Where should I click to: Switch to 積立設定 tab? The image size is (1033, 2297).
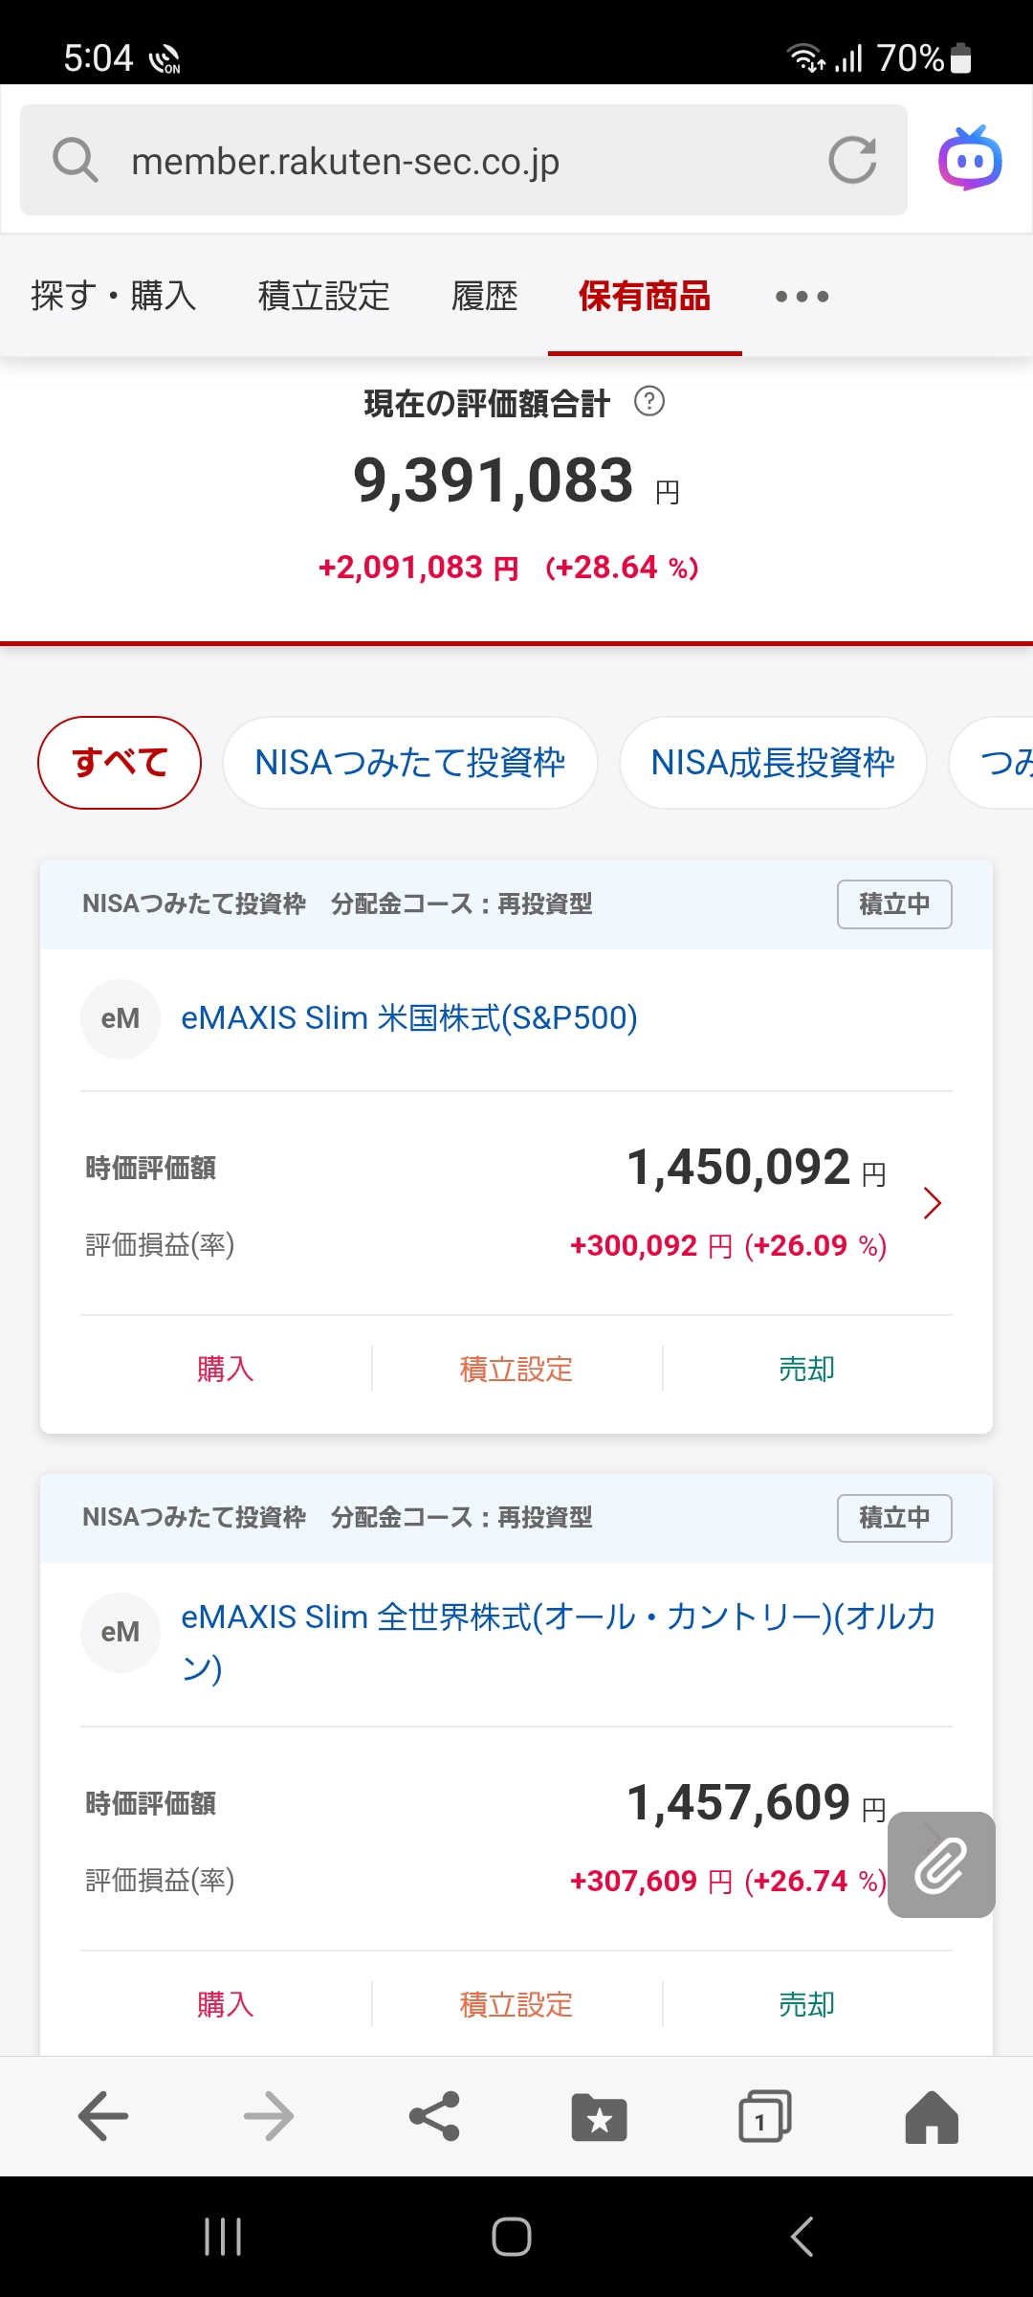click(x=324, y=297)
